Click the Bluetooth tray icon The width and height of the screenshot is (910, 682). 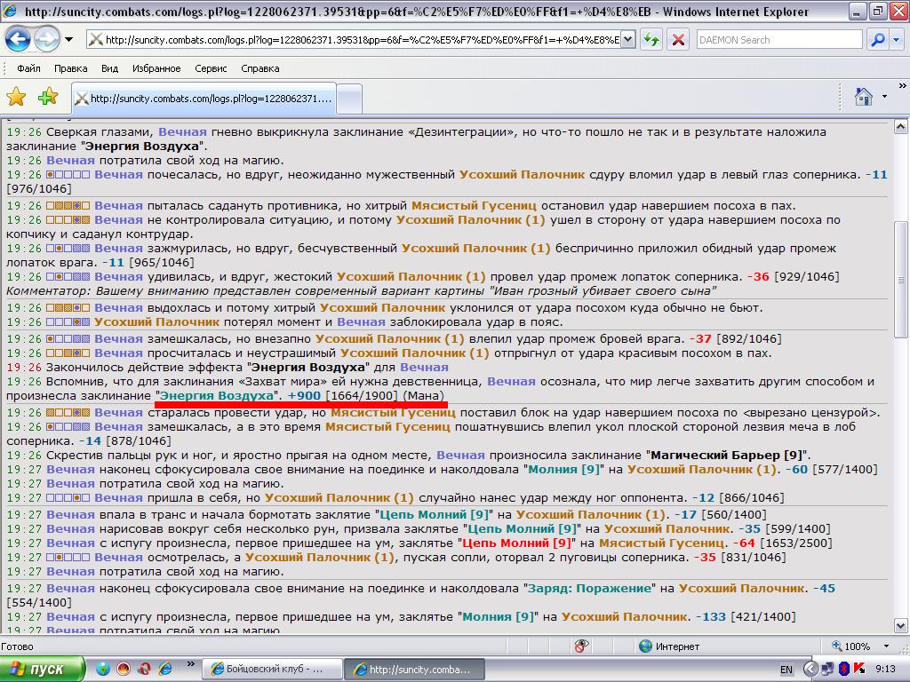point(844,670)
